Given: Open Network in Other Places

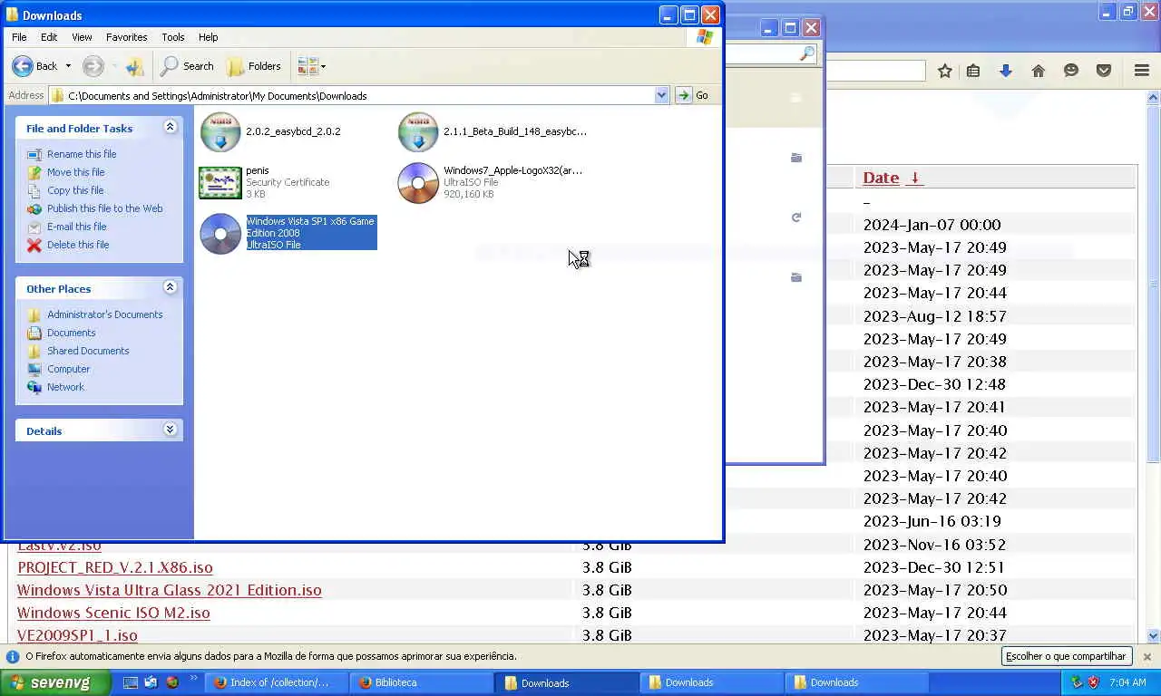Looking at the screenshot, I should (x=65, y=387).
